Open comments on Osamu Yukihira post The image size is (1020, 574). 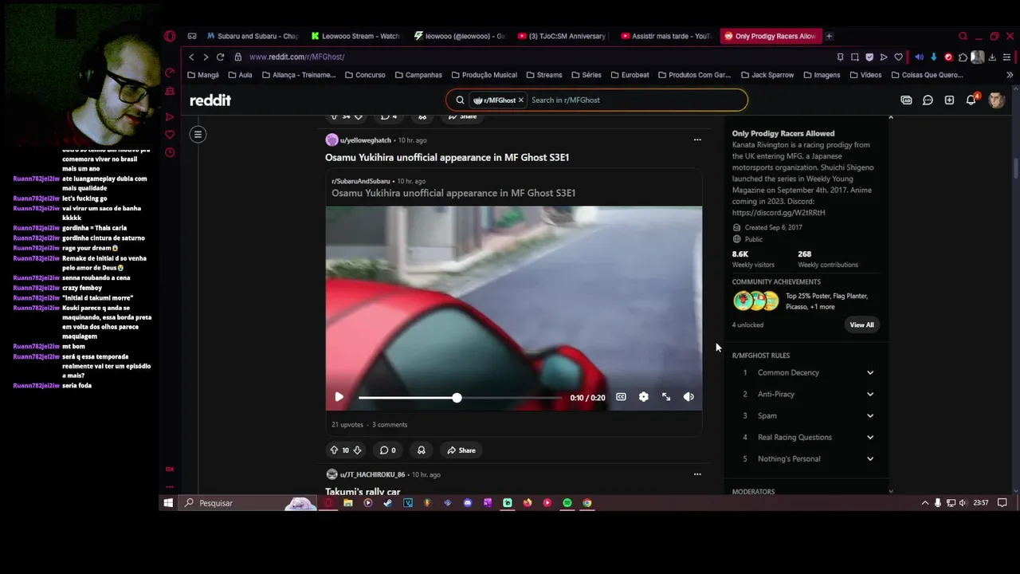[387, 450]
